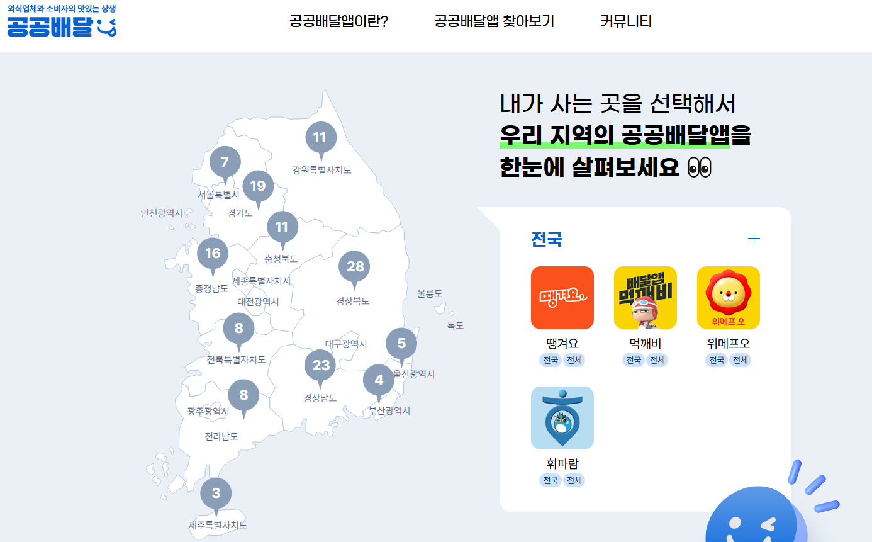Select the 충청북도 map pin showing 11

282,229
